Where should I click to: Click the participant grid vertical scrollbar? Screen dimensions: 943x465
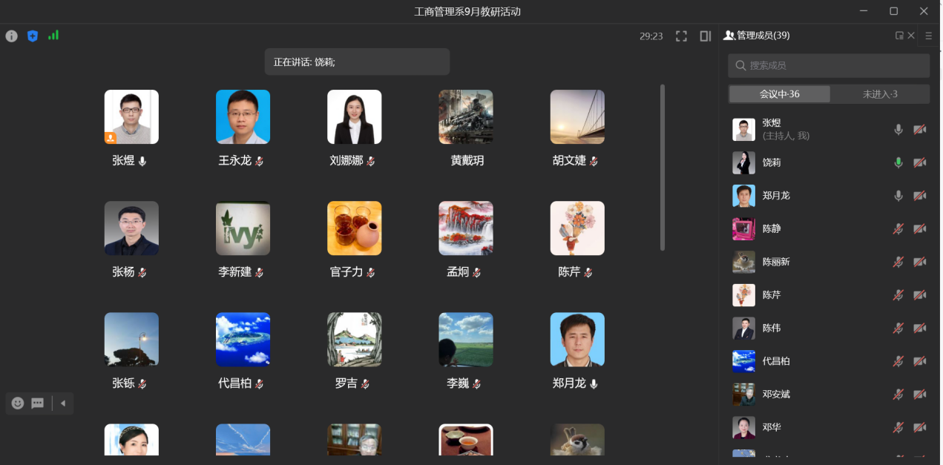coord(663,167)
